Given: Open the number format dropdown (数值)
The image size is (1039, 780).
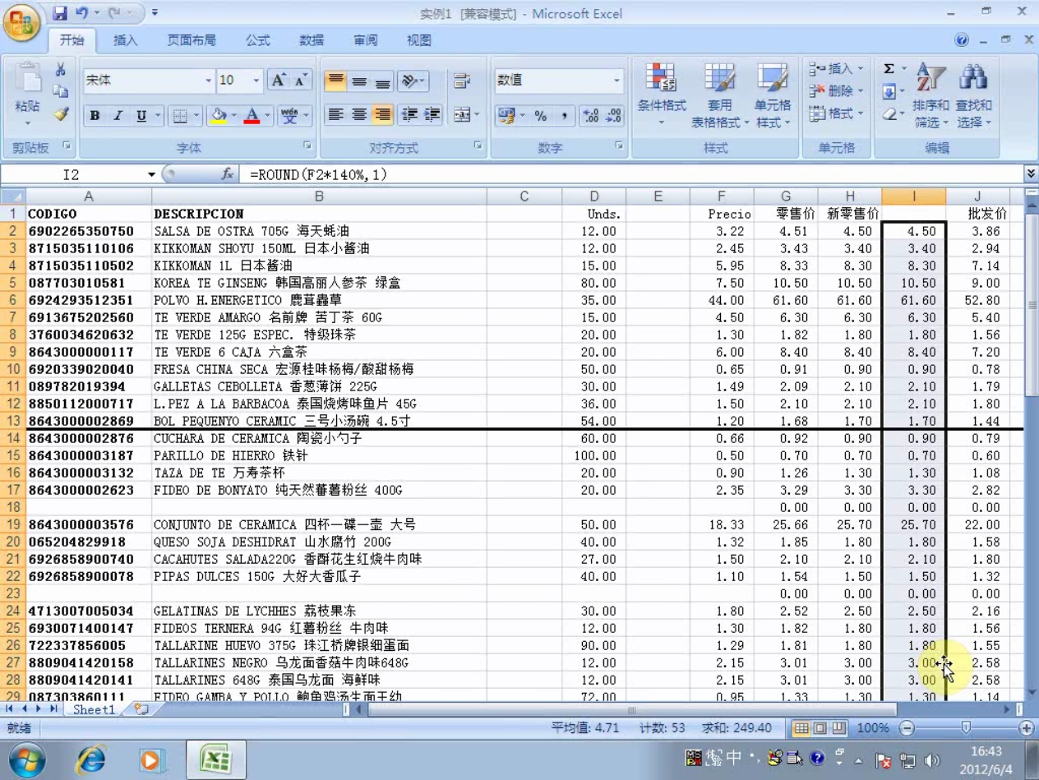Looking at the screenshot, I should pyautogui.click(x=616, y=81).
